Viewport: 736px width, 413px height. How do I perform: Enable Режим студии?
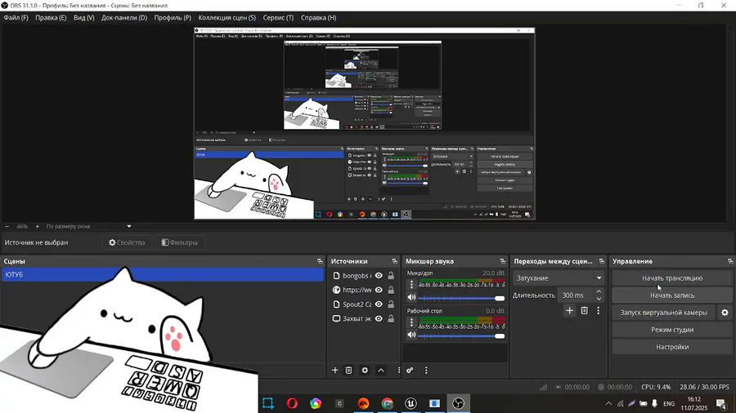pyautogui.click(x=672, y=330)
